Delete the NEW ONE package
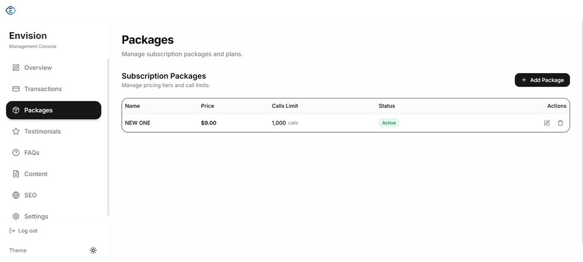The image size is (583, 262). pyautogui.click(x=560, y=123)
